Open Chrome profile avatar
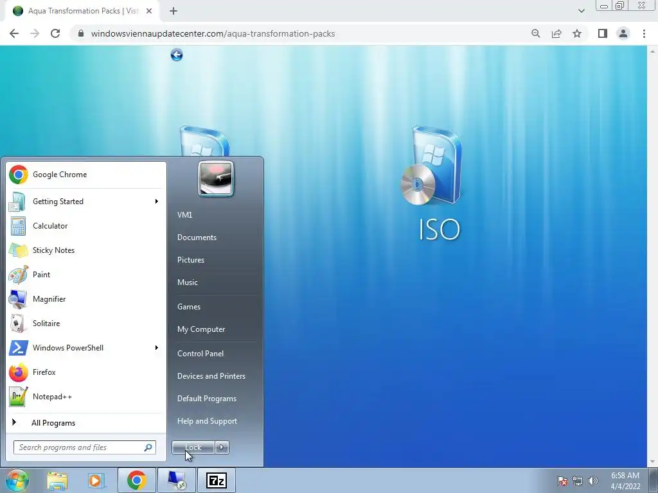The image size is (658, 493). pos(623,33)
